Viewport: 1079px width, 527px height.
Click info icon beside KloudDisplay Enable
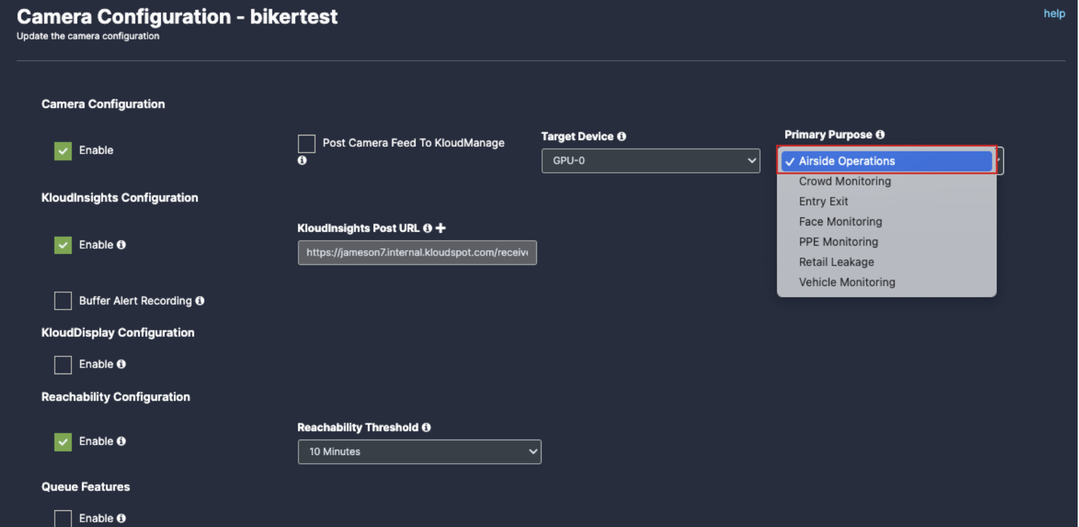click(121, 364)
